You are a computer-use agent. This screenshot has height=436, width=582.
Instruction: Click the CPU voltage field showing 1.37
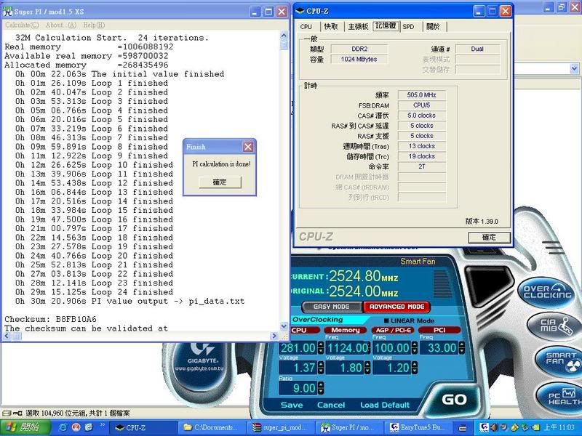(x=298, y=368)
